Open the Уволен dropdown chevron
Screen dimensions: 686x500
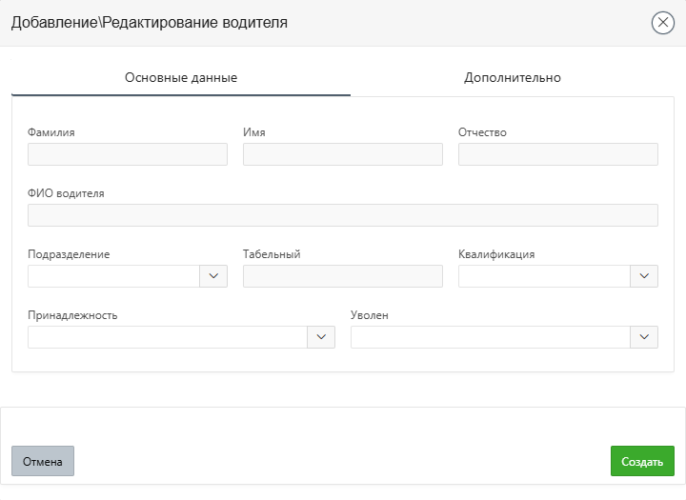644,337
